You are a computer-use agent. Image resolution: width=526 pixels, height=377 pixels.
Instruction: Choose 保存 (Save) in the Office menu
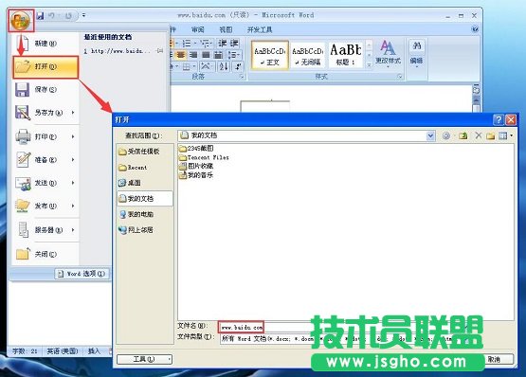point(45,90)
